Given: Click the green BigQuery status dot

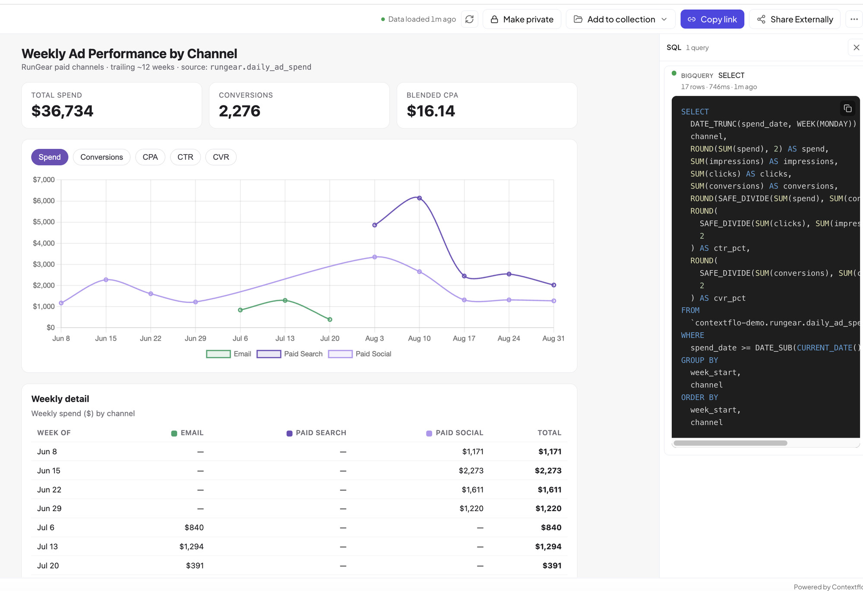Looking at the screenshot, I should tap(674, 73).
